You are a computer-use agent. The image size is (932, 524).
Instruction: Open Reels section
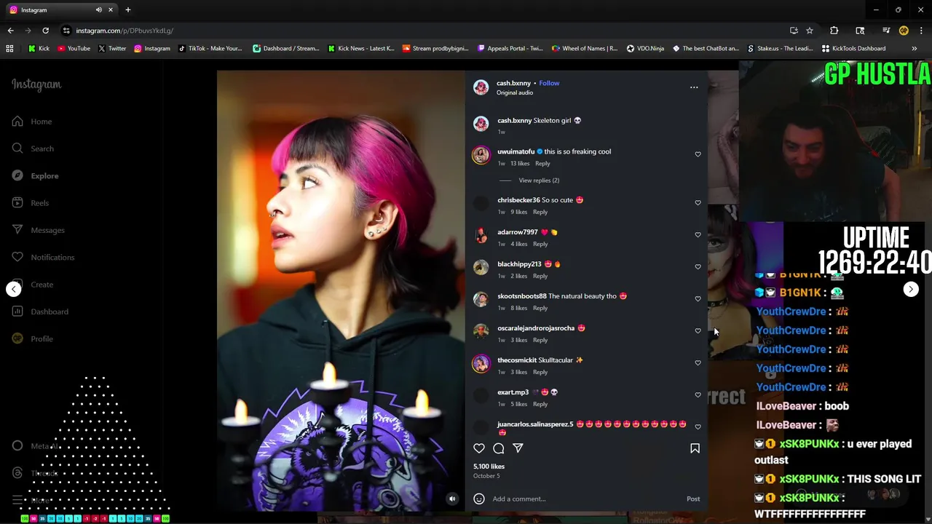tap(30, 203)
